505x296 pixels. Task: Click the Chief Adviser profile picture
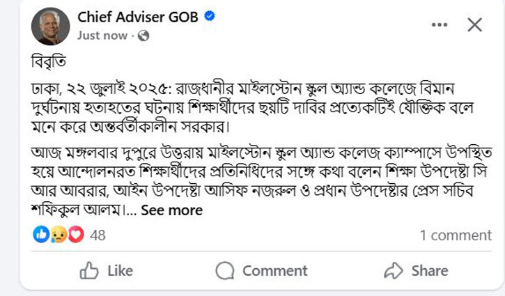(49, 27)
